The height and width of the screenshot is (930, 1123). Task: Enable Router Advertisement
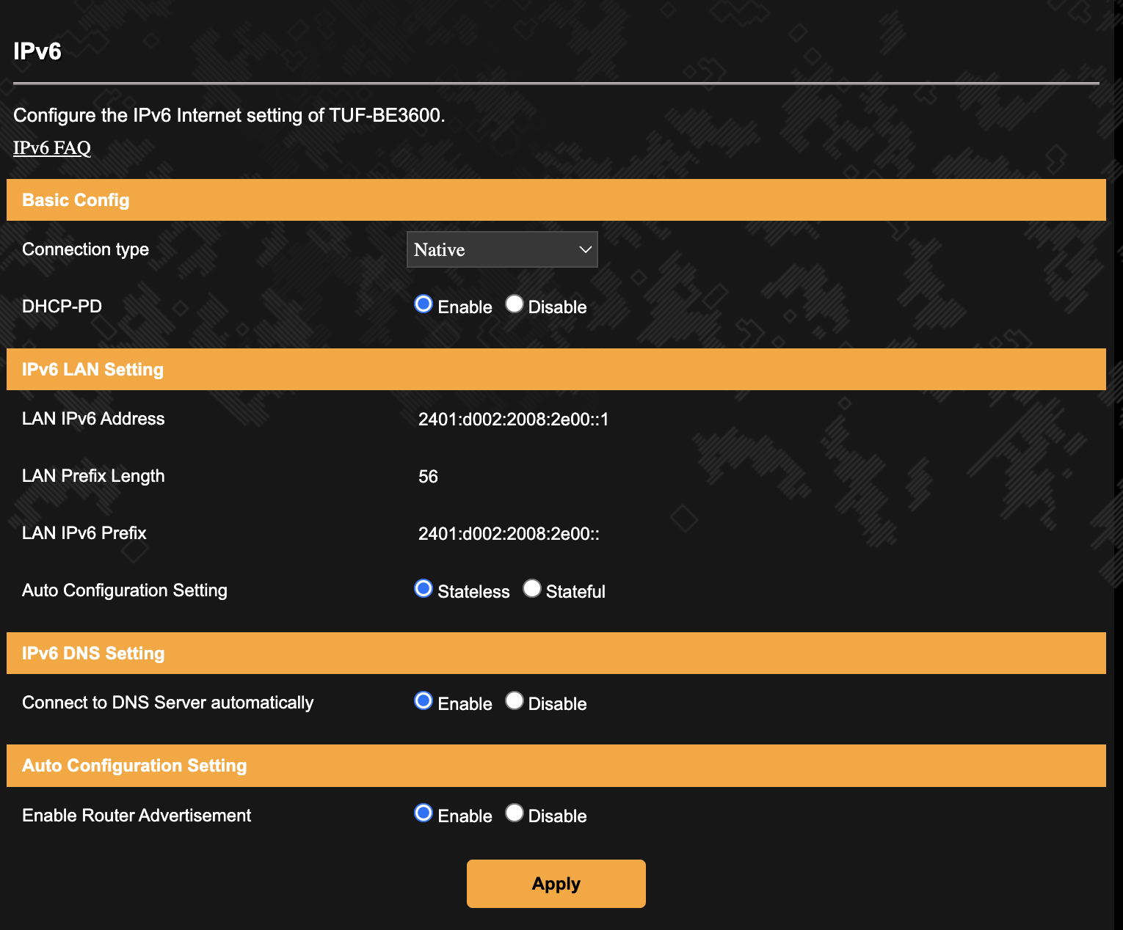click(x=424, y=813)
